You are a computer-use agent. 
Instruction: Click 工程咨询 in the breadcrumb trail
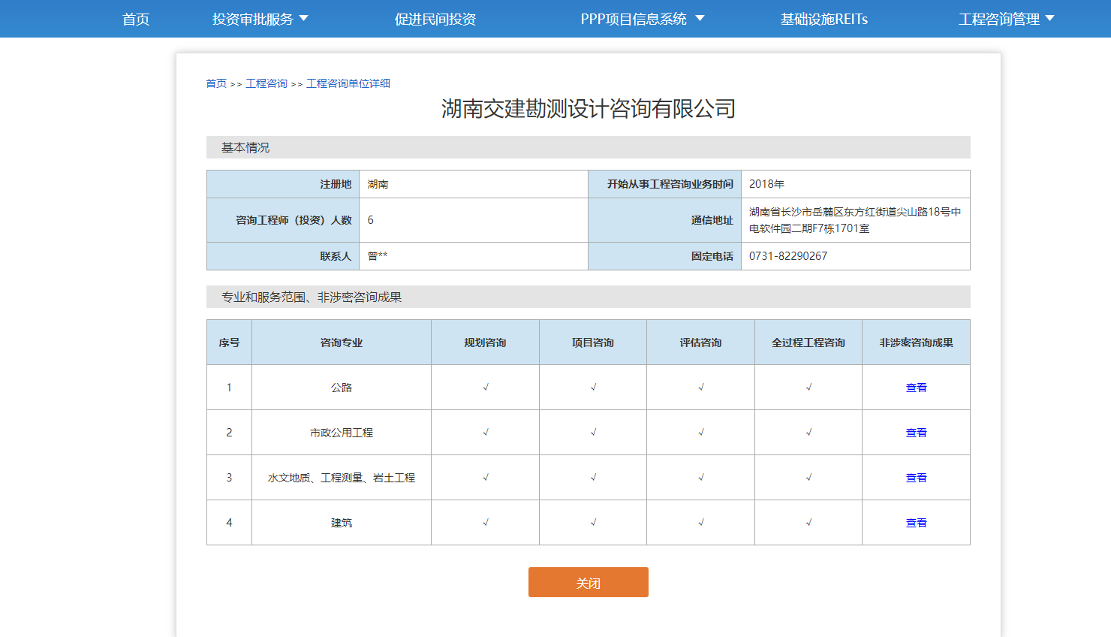coord(266,83)
